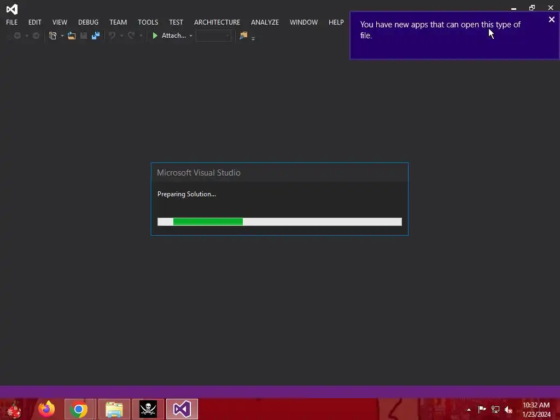
Task: Click the Find in Files toolbar icon
Action: [x=243, y=36]
